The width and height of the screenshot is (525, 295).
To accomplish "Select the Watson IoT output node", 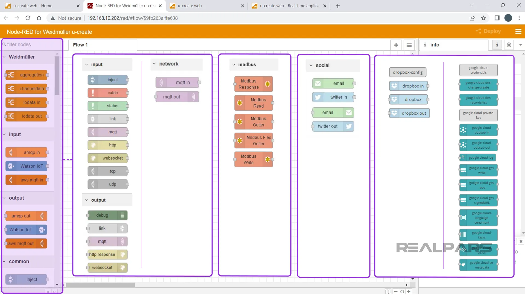I will point(27,230).
